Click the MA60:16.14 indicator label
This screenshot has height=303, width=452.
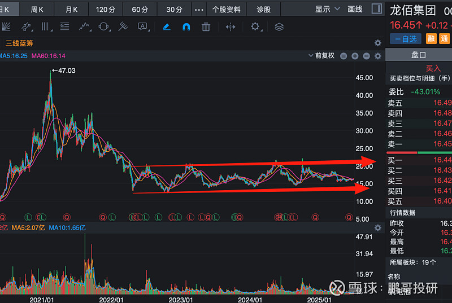click(x=49, y=56)
